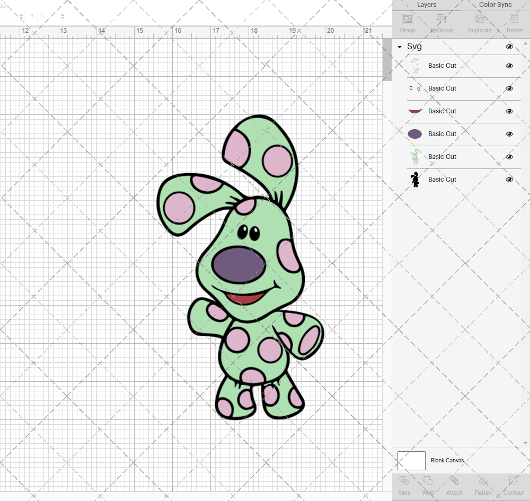Select the black silhouette layer thumbnail
The height and width of the screenshot is (501, 530).
pyautogui.click(x=415, y=180)
